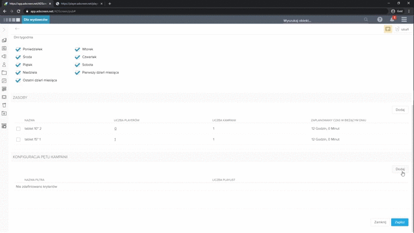
Task: Open player count link for tablet 10" 2
Action: 115,129
